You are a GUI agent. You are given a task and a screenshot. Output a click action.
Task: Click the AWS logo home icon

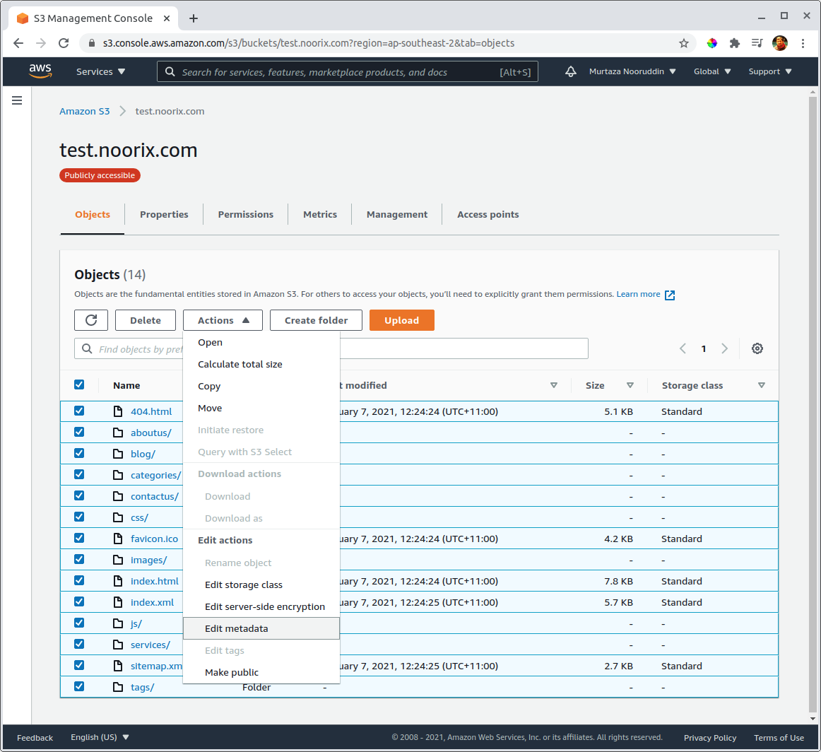click(x=40, y=71)
